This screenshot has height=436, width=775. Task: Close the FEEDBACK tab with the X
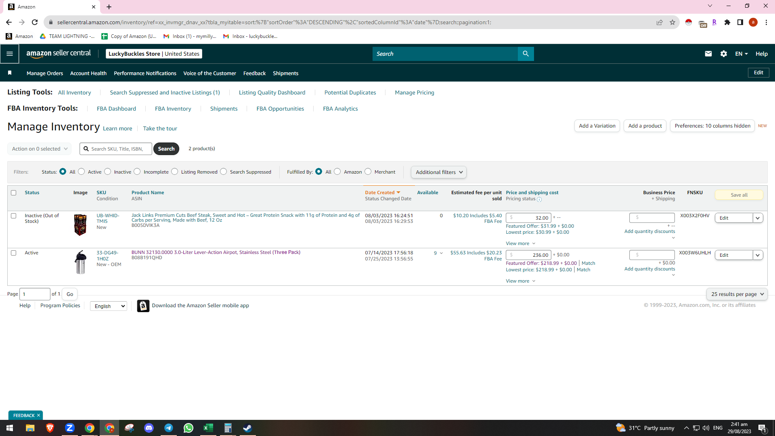pyautogui.click(x=38, y=415)
